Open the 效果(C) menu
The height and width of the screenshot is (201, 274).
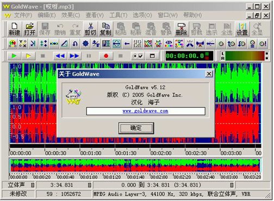[71, 15]
